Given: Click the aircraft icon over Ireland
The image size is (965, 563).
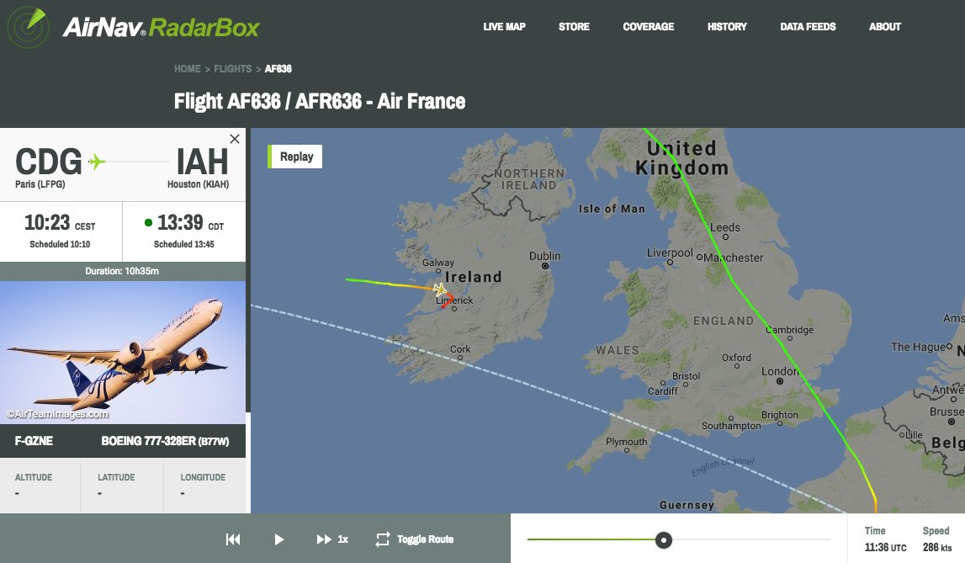Looking at the screenshot, I should [439, 289].
